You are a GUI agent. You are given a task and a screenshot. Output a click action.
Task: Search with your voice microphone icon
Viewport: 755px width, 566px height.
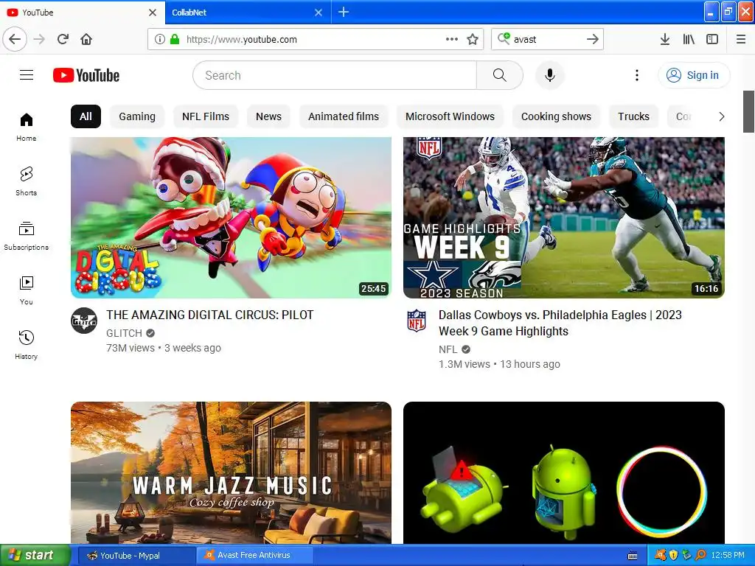pyautogui.click(x=549, y=75)
